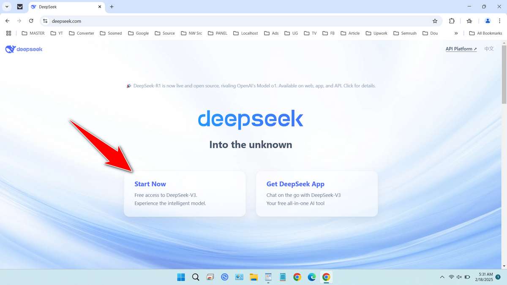Screen dimensions: 507x285
Task: Click the API Platform link
Action: click(460, 49)
